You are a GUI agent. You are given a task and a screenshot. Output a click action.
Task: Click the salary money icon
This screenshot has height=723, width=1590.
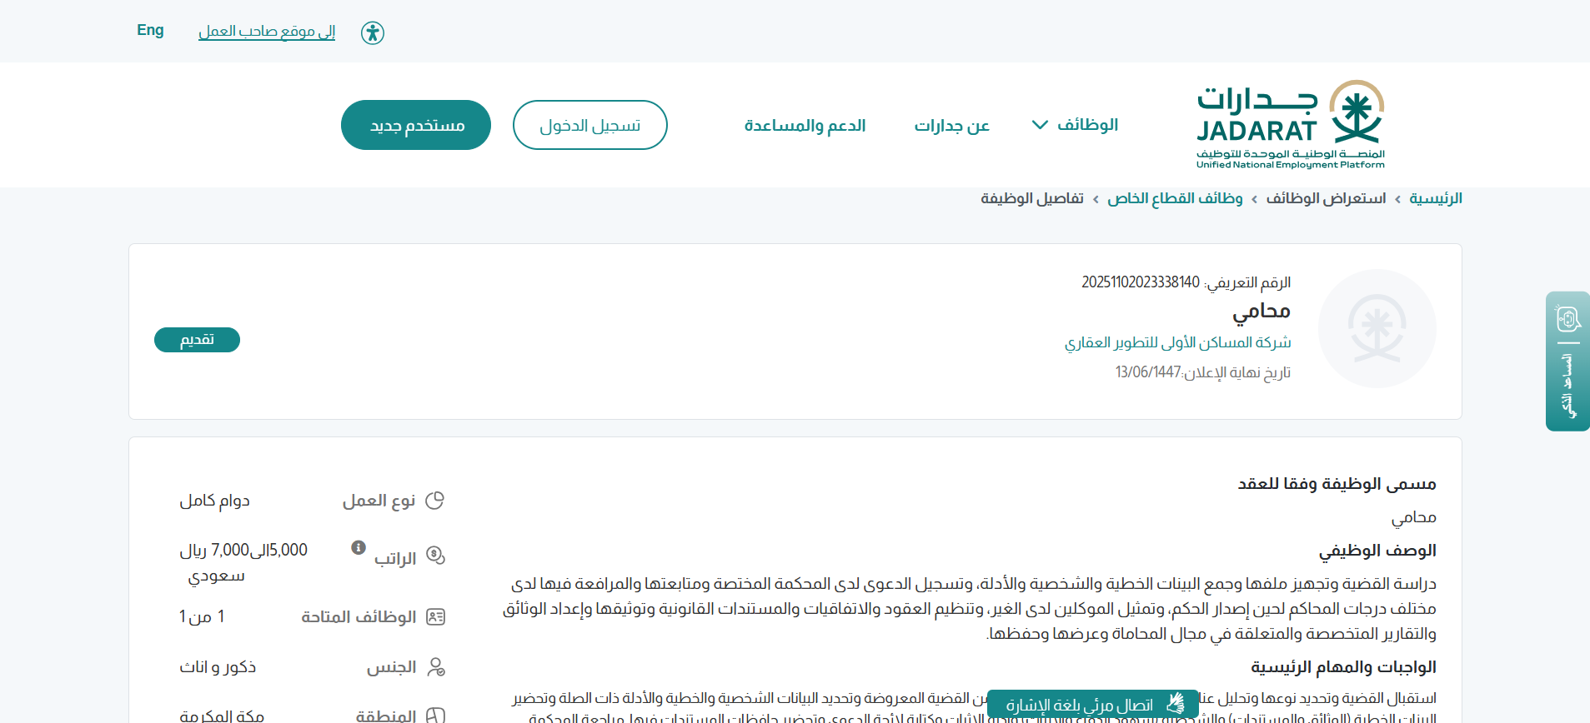pyautogui.click(x=435, y=556)
